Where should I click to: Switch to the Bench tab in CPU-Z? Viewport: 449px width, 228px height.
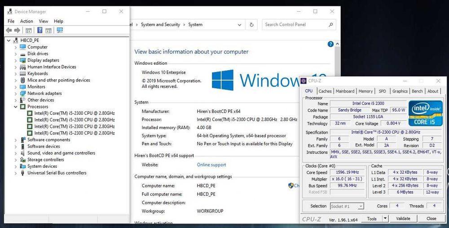coord(417,91)
